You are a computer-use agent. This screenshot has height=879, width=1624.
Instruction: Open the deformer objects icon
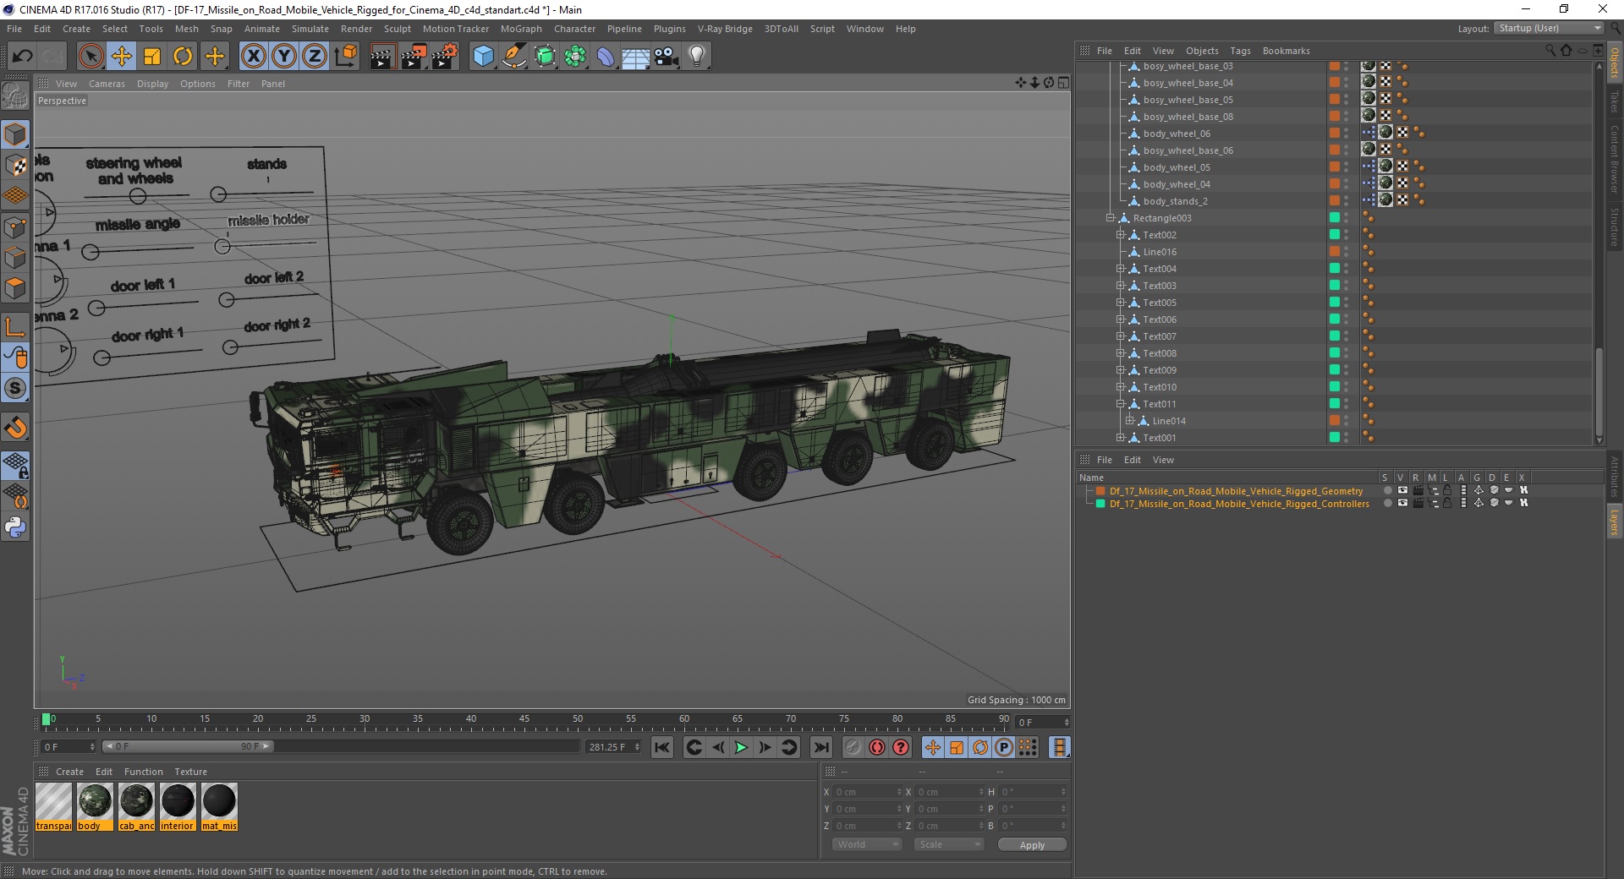[x=606, y=57]
